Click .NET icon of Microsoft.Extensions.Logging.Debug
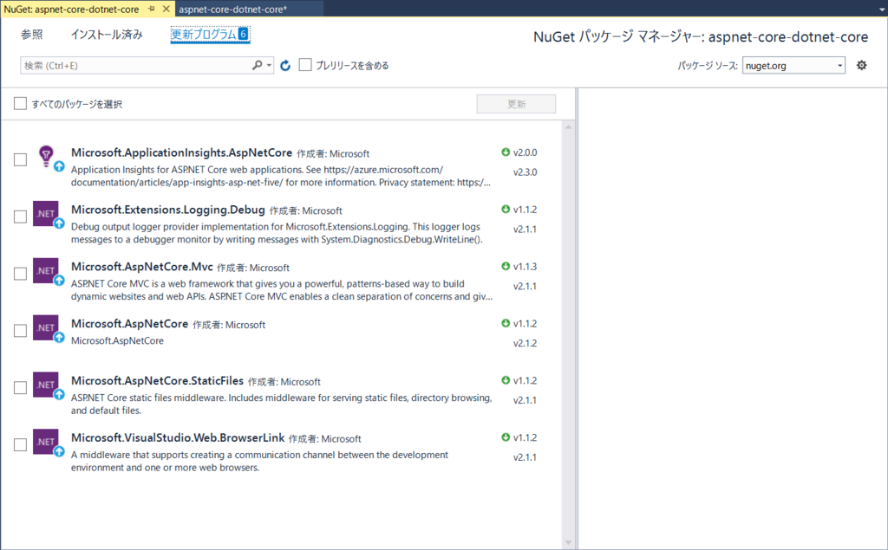Viewport: 888px width, 550px height. pos(45,213)
